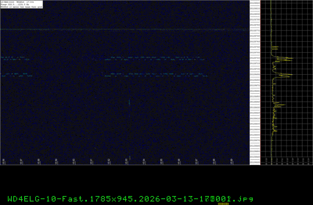Click the vertical green burst in the waterfall center
The height and width of the screenshot is (205, 313).
click(130, 102)
